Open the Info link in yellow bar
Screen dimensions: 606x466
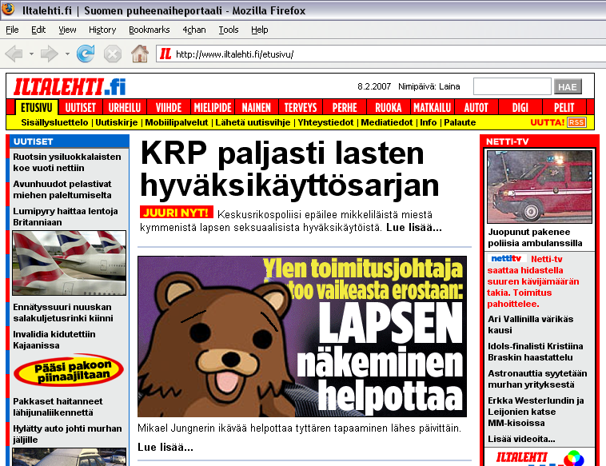tap(429, 122)
